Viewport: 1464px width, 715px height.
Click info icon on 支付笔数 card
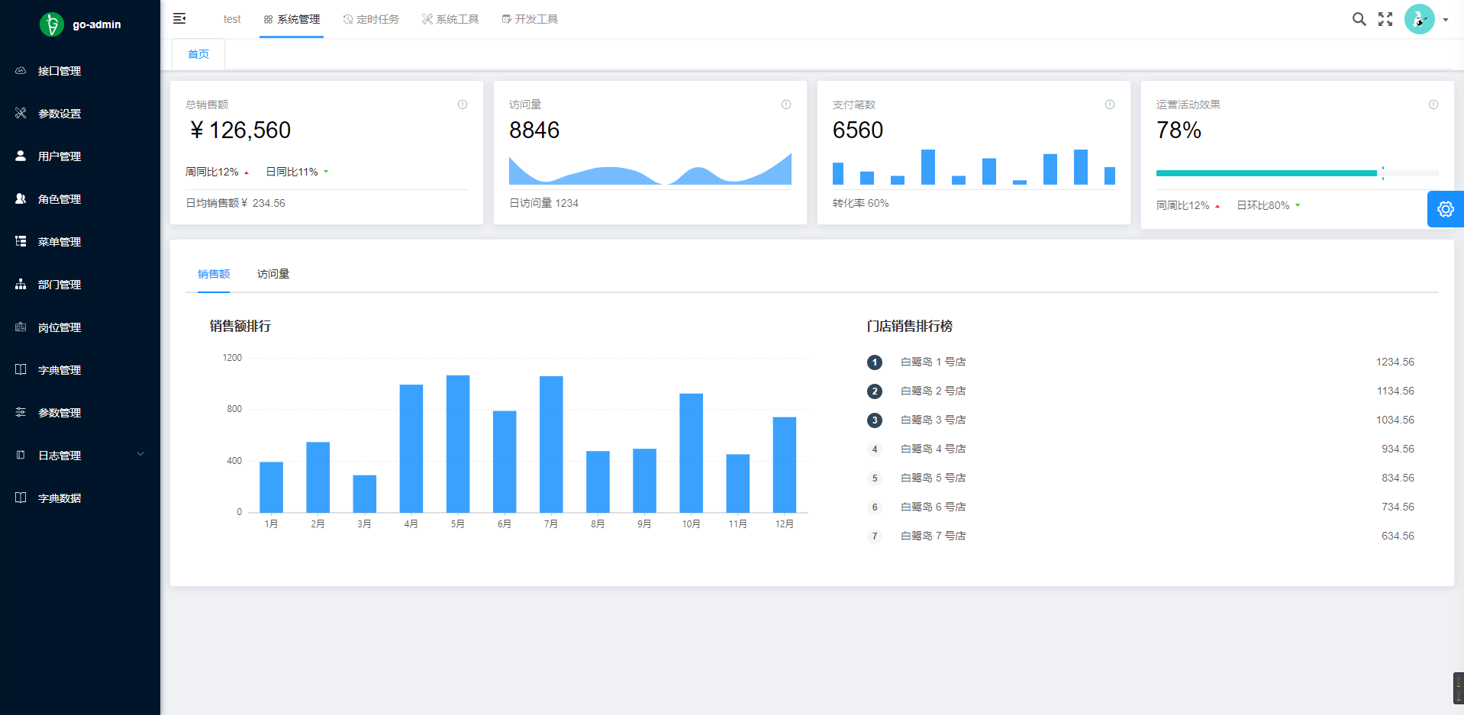point(1110,105)
